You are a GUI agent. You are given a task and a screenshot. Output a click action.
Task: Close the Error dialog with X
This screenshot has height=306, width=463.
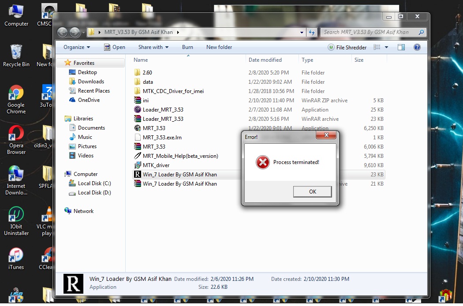tap(326, 135)
